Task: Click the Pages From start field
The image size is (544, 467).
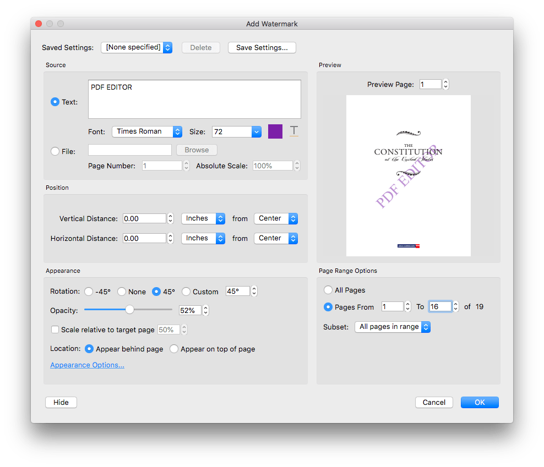Action: 393,306
